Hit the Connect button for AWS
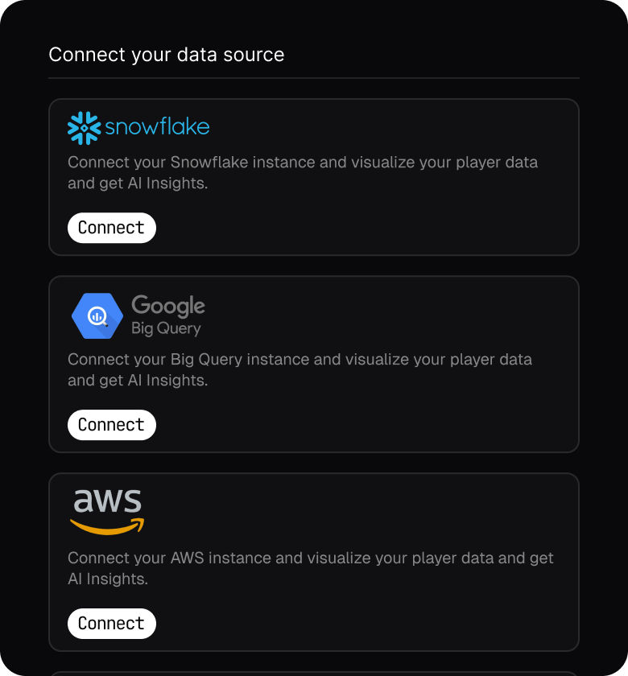Image resolution: width=628 pixels, height=676 pixels. click(111, 623)
